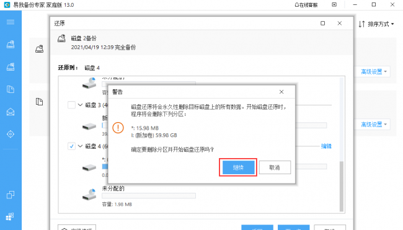Viewport: 403px width, 230px height.
Task: Click the I: (新加卷) 59.98 GB line
Action: (x=154, y=135)
